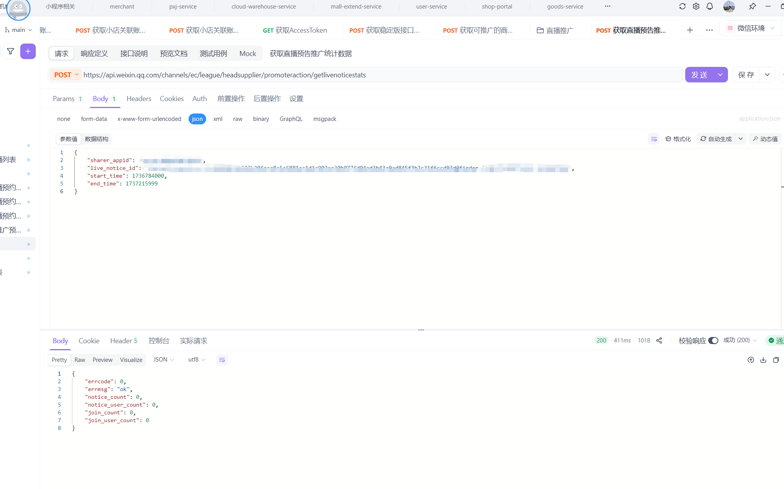Viewport: 784px width, 489px height.
Task: Click the refresh icon in title bar
Action: tap(682, 6)
